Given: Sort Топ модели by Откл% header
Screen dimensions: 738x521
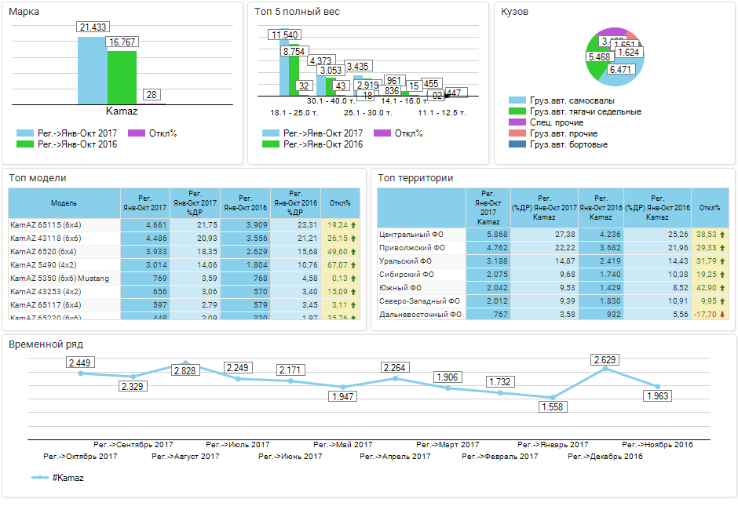Looking at the screenshot, I should pyautogui.click(x=340, y=203).
